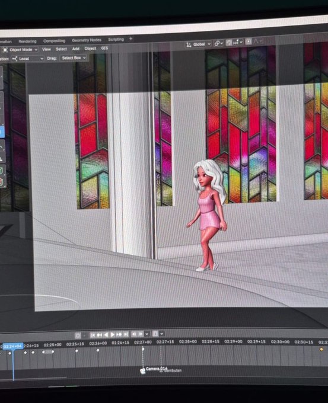The width and height of the screenshot is (328, 403).
Task: Select the keyframe diamond under 02:25+00
Action: (53, 351)
